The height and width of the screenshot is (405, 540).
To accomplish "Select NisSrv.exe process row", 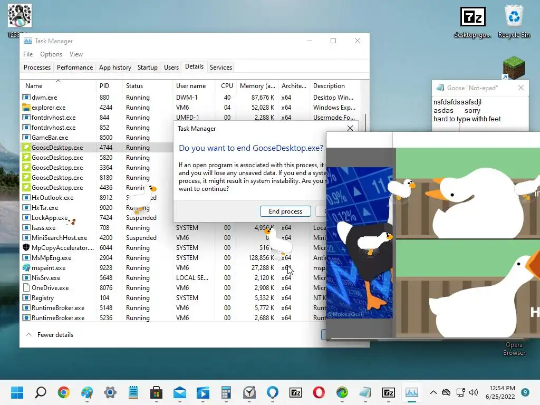I will coord(173,277).
